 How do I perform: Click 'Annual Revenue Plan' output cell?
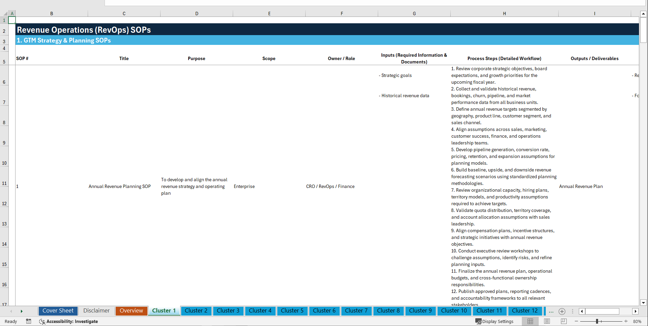click(581, 186)
